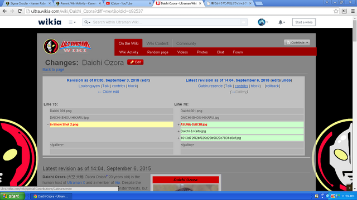The width and height of the screenshot is (357, 200).
Task: Click the undo link
Action: coord(286,80)
